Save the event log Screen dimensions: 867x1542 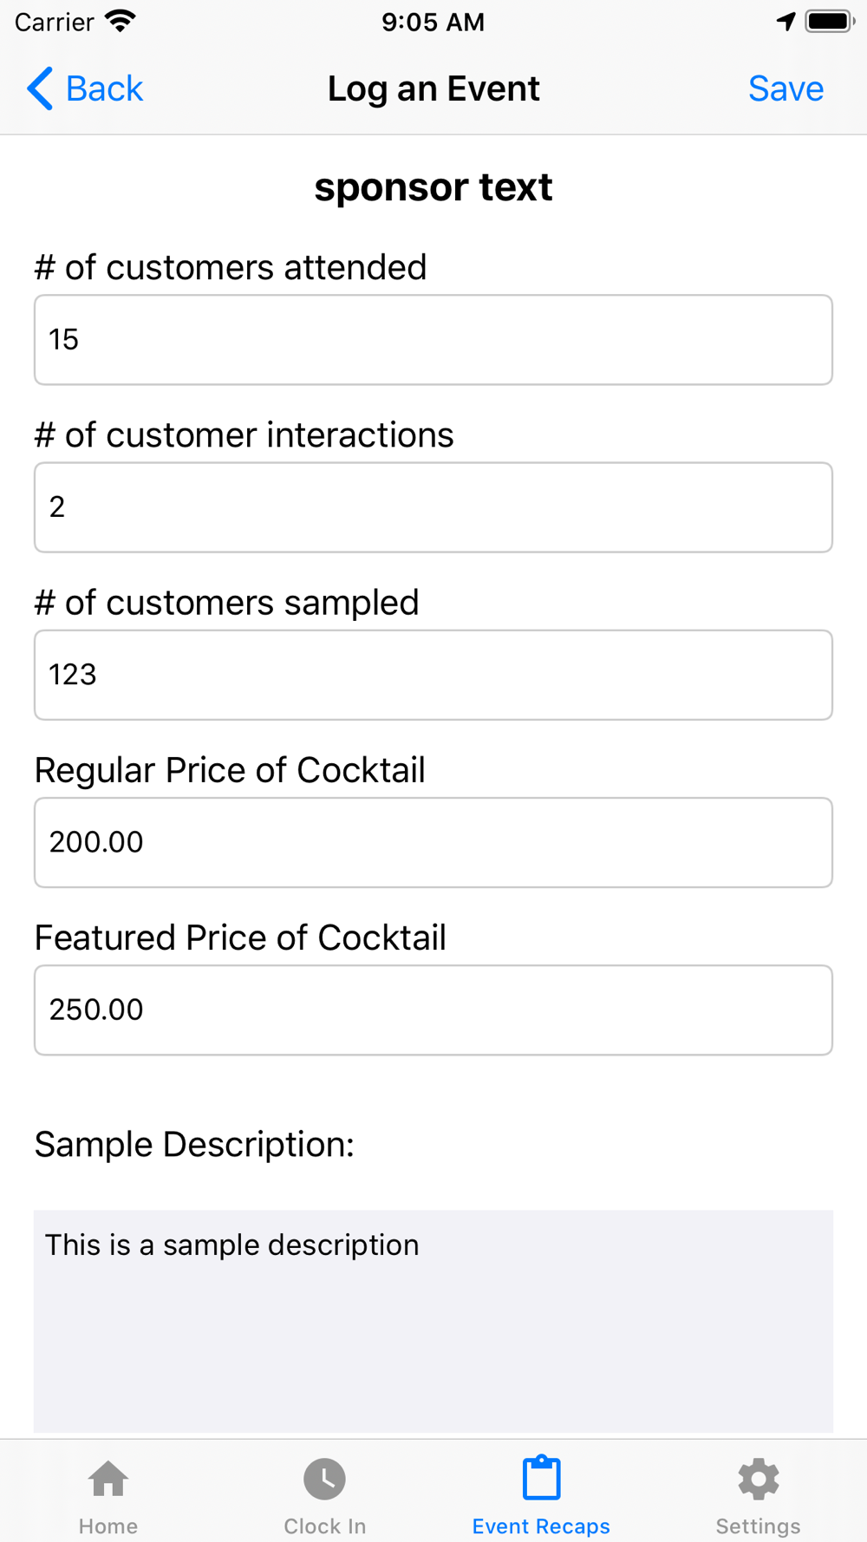[x=786, y=88]
